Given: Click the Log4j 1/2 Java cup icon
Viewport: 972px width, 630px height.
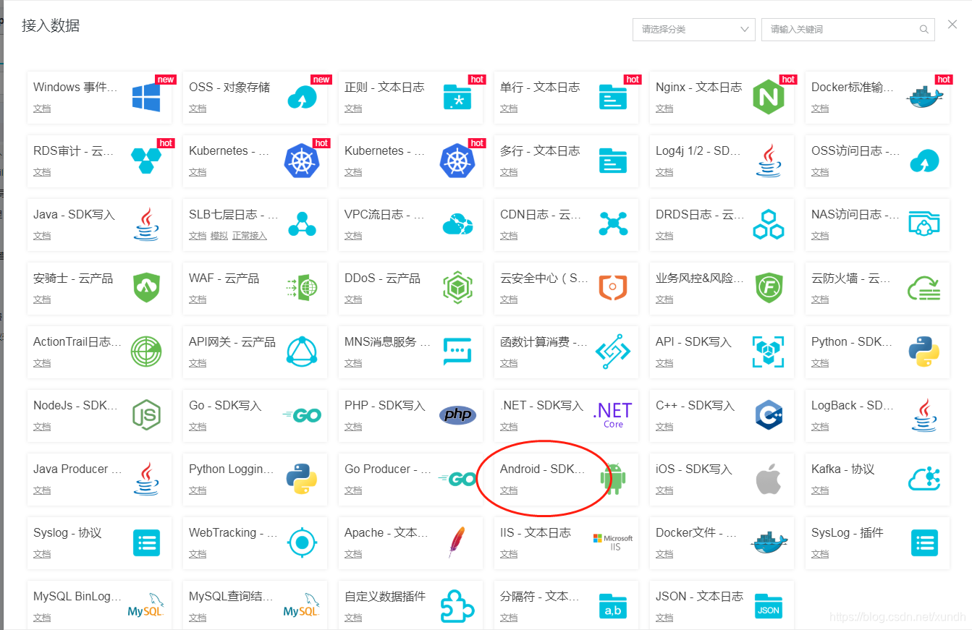Looking at the screenshot, I should tap(769, 161).
